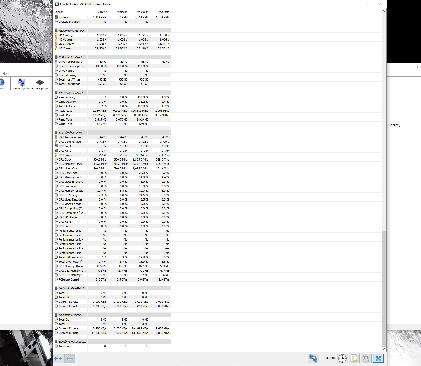This screenshot has height=366, width=421.
Task: Close sensor window with blue X button
Action: pyautogui.click(x=378, y=358)
